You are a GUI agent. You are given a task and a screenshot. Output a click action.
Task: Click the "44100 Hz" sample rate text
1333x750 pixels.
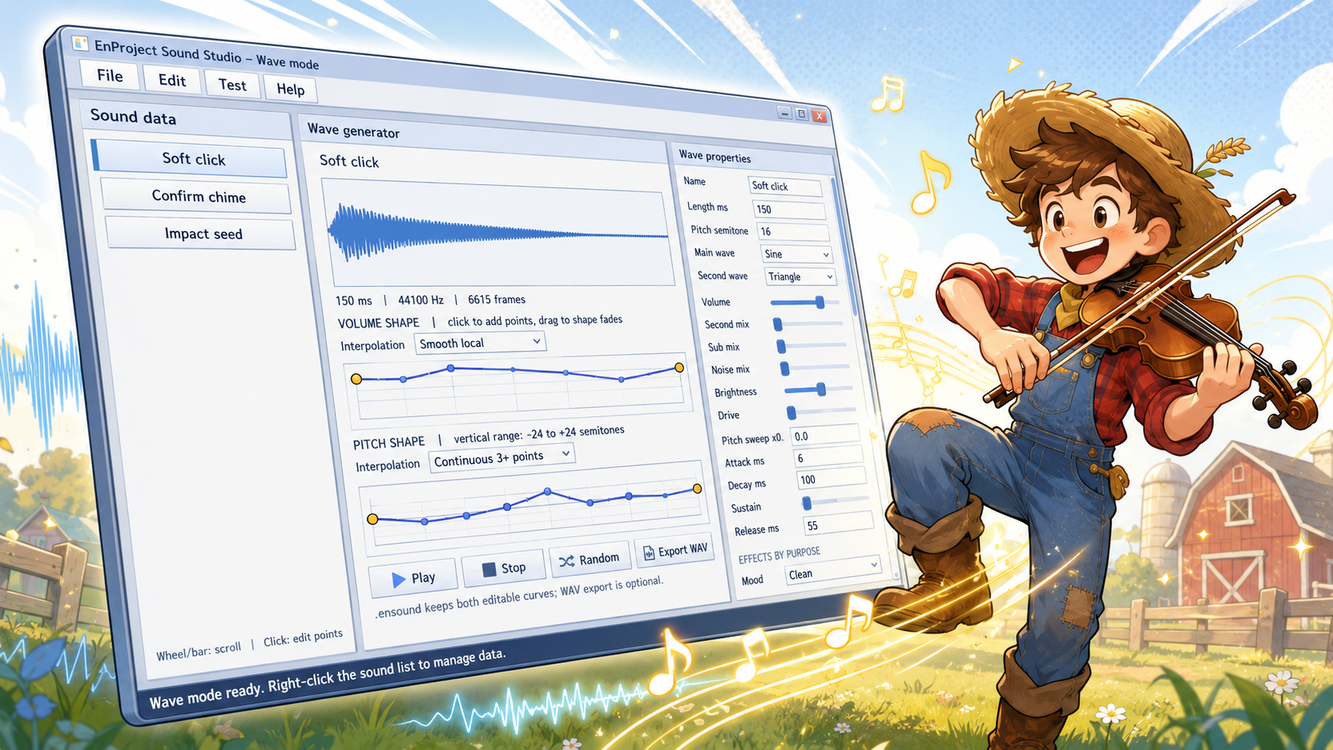(421, 300)
